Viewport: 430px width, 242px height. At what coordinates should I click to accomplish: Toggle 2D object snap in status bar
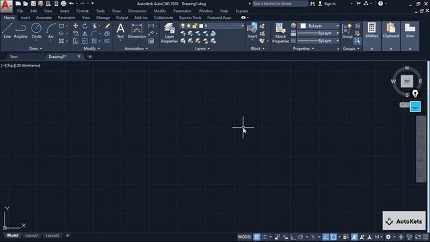pos(333,237)
